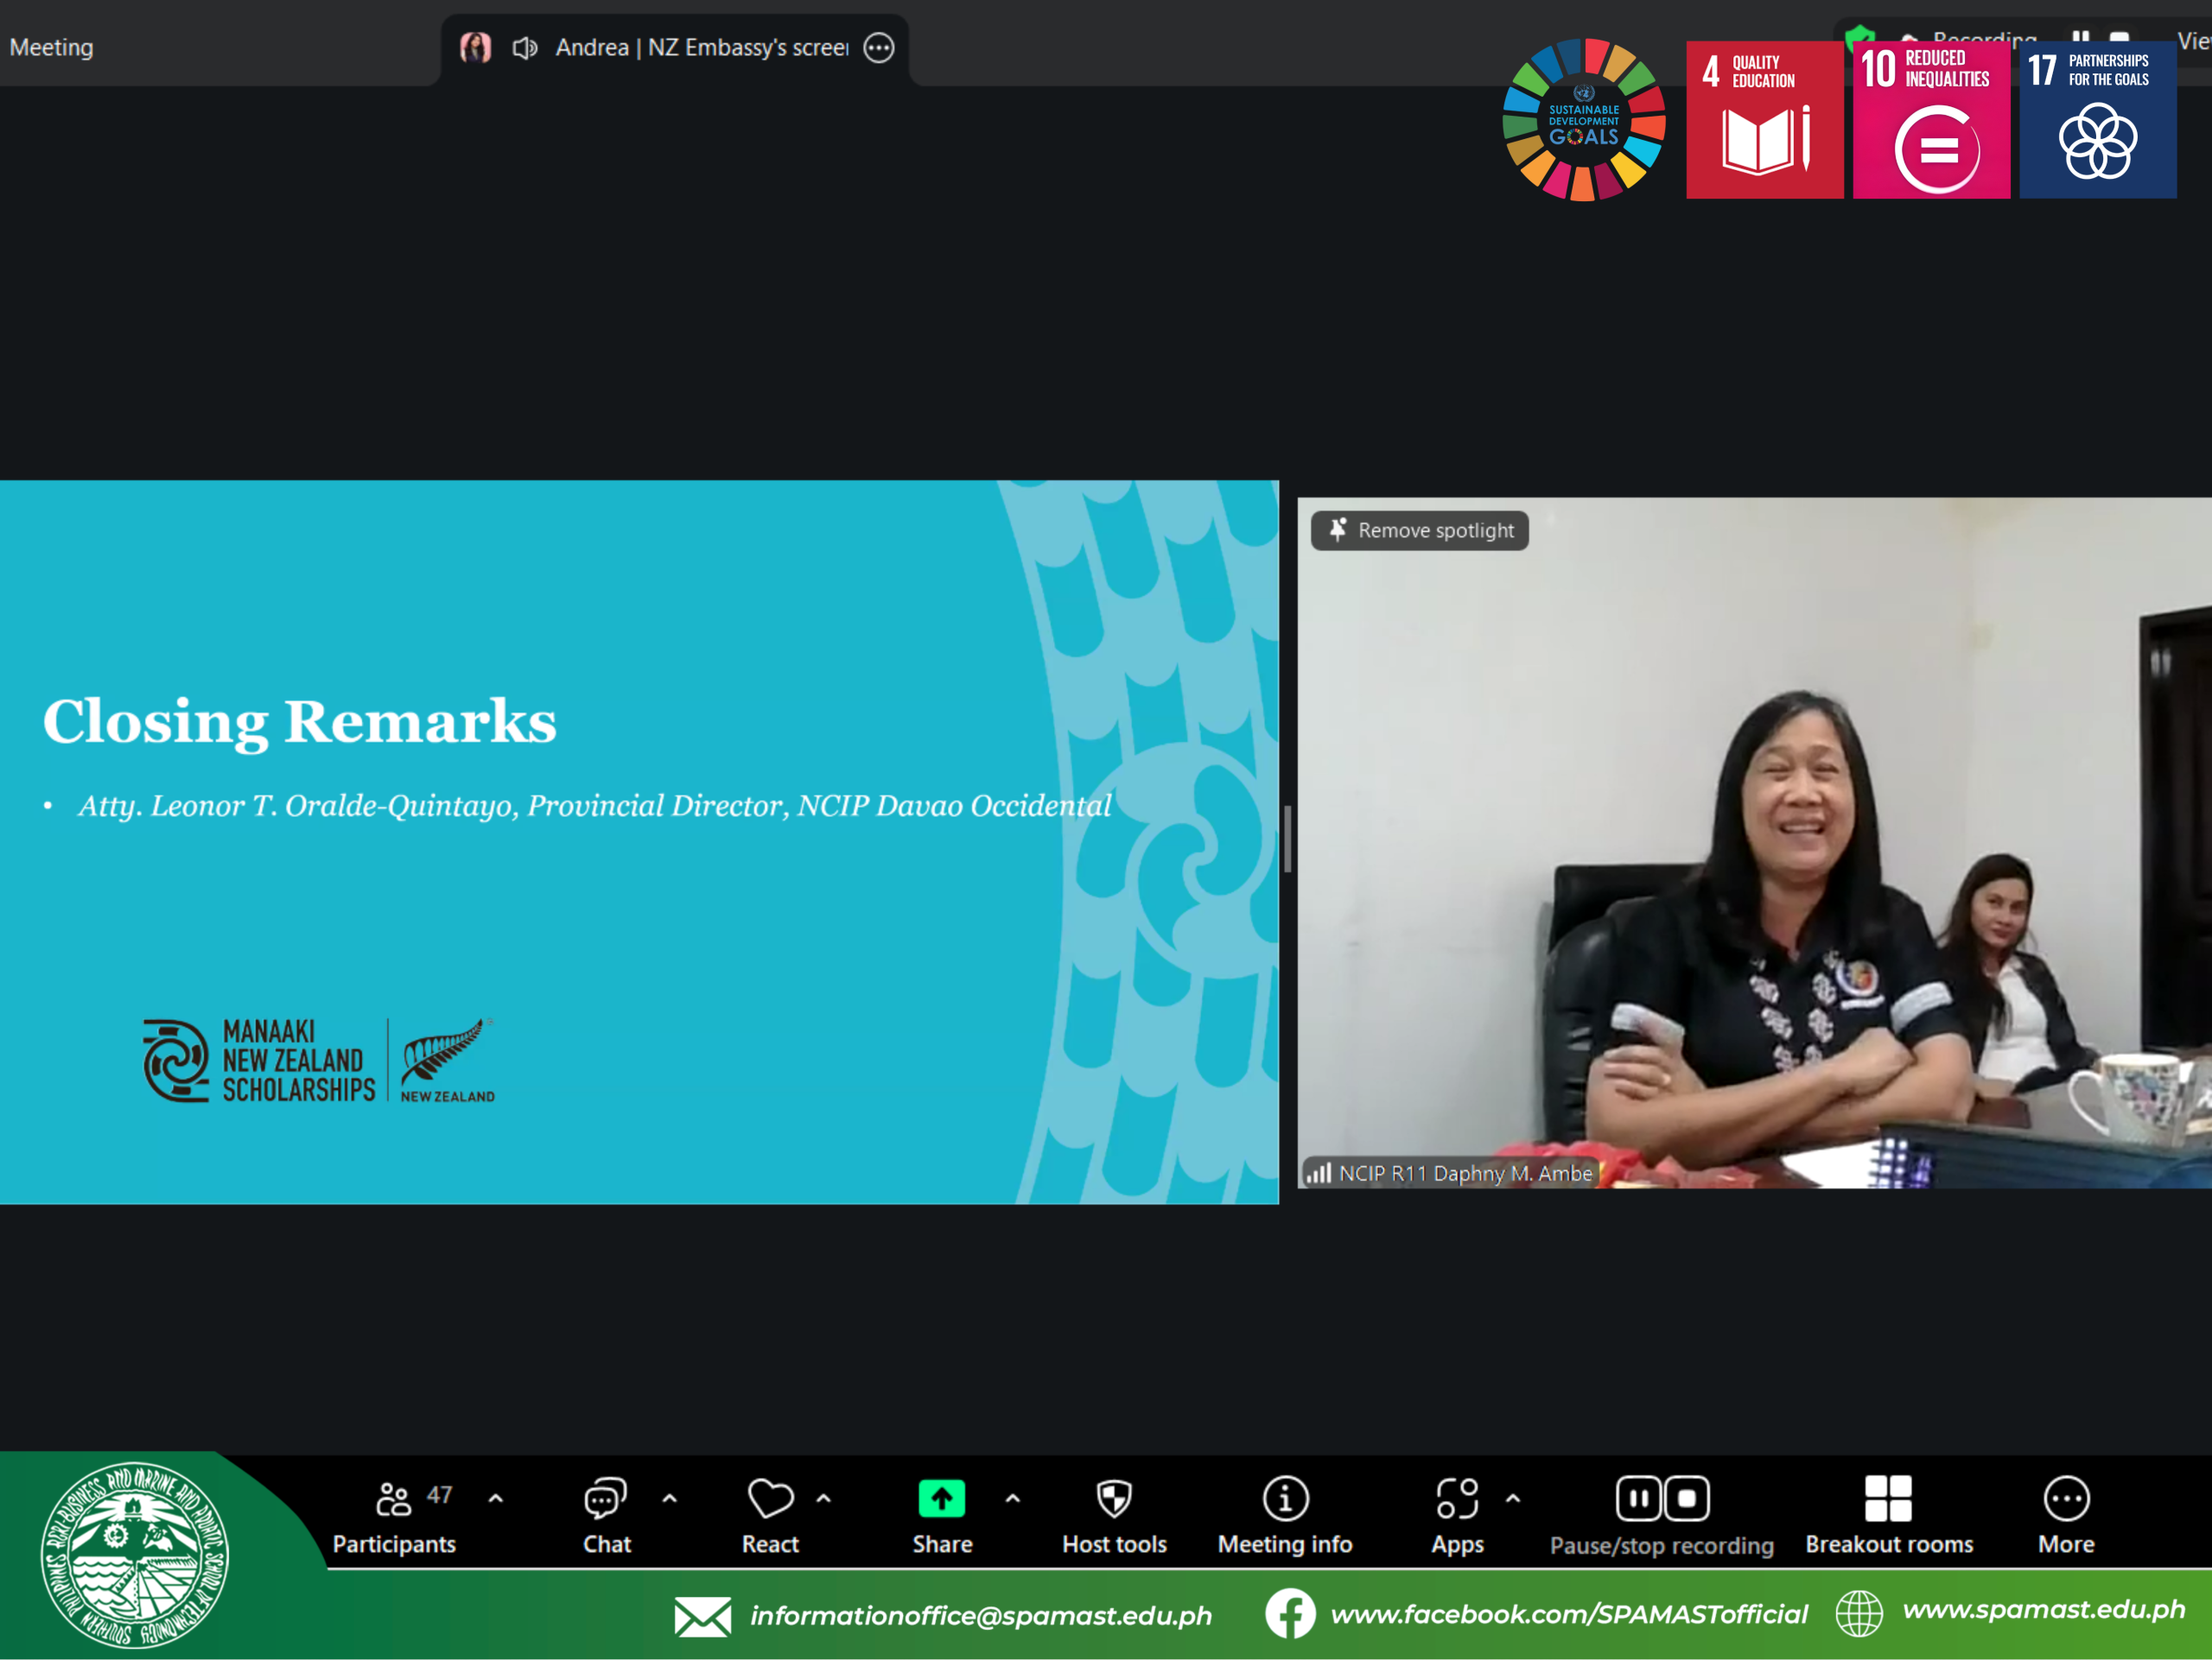Click the green Share screen button

pos(941,1499)
